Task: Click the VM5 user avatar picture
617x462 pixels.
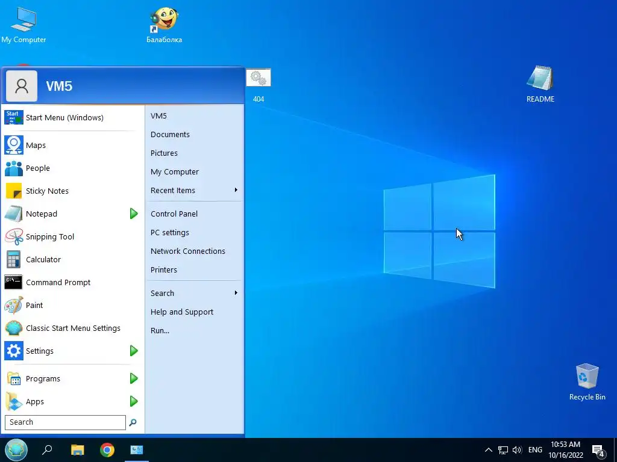Action: 22,86
